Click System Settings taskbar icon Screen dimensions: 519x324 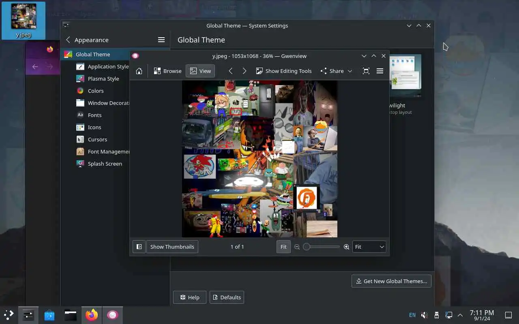[x=28, y=315]
